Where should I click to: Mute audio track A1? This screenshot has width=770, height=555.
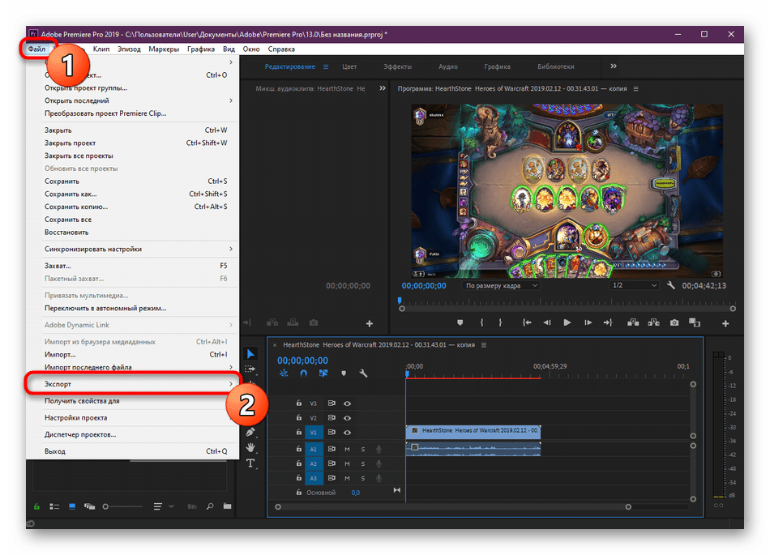click(x=347, y=449)
